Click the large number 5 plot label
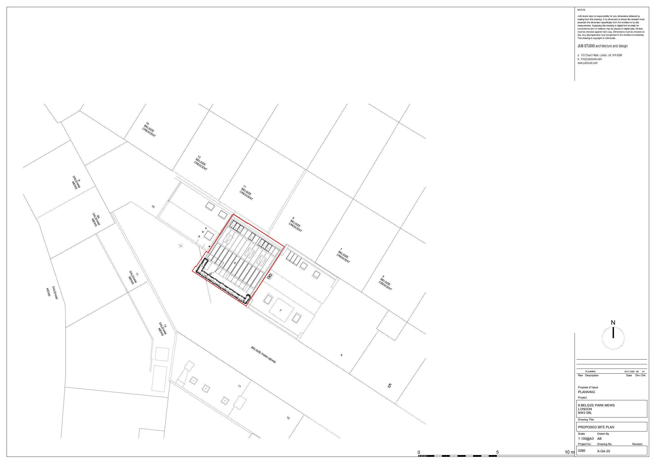Viewport: 656px width, 464px height. click(389, 385)
